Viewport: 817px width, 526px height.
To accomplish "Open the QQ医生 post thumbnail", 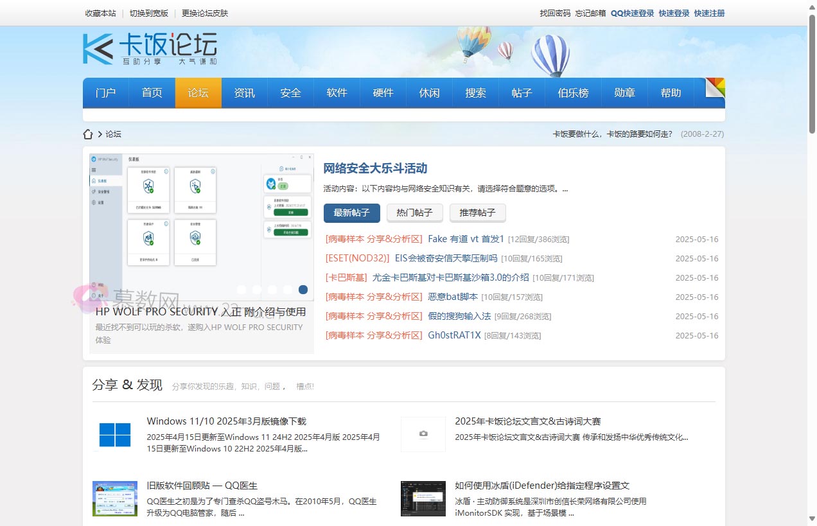I will 115,498.
